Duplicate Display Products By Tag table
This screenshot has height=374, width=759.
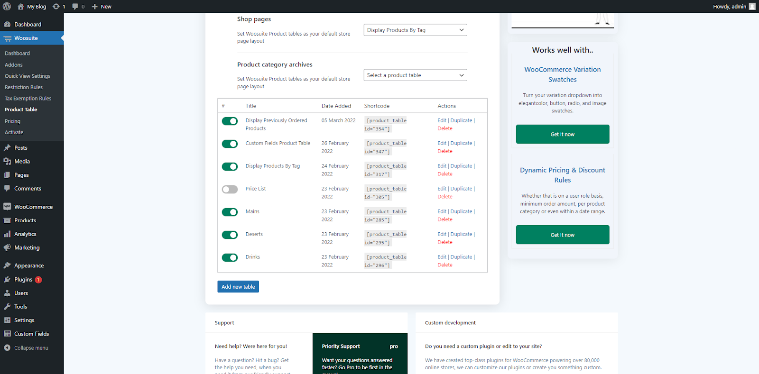pyautogui.click(x=461, y=166)
